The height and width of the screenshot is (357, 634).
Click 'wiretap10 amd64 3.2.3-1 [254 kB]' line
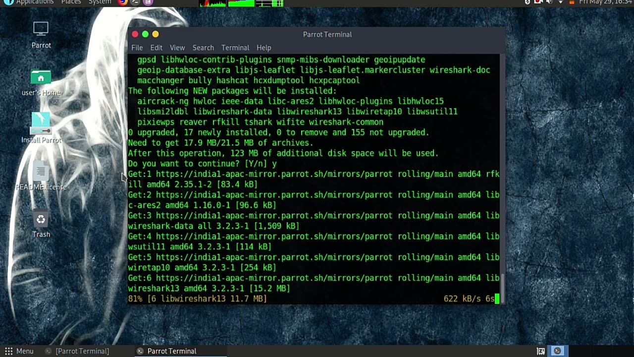202,267
